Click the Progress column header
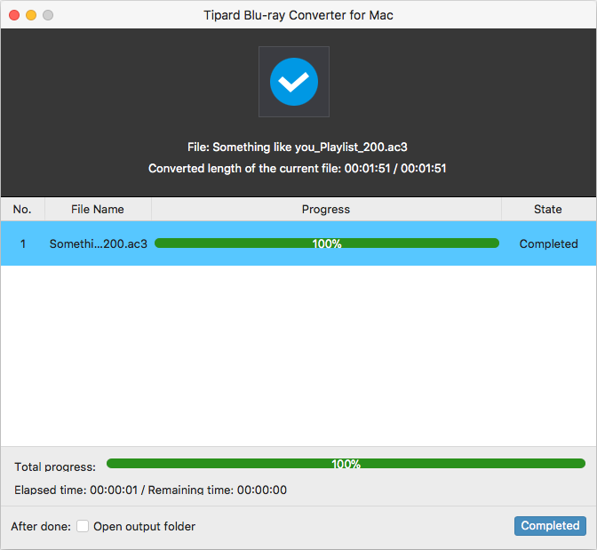597x550 pixels. pyautogui.click(x=326, y=210)
